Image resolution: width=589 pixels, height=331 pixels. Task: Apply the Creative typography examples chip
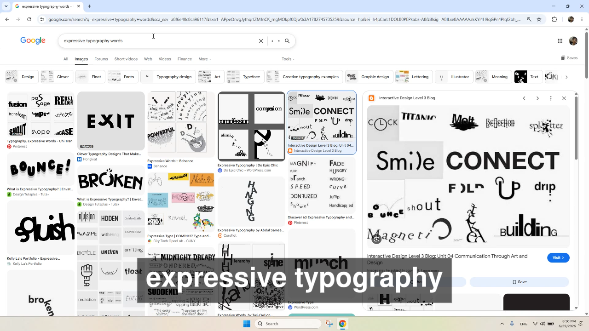click(x=304, y=77)
